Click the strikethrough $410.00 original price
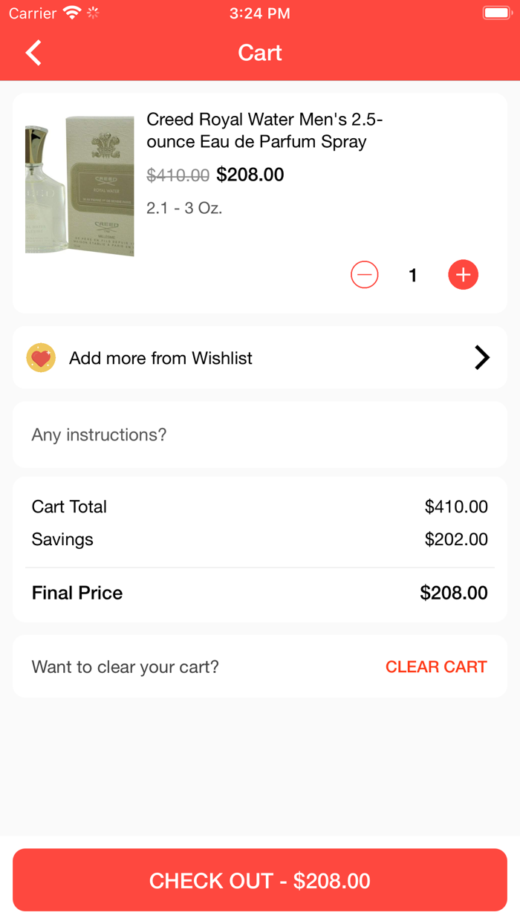This screenshot has width=520, height=924. click(x=178, y=175)
